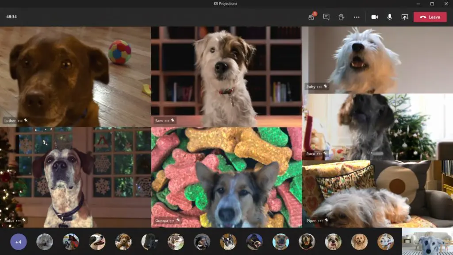Click the pin icon next to Piper
This screenshot has height=255, width=453.
click(x=326, y=220)
